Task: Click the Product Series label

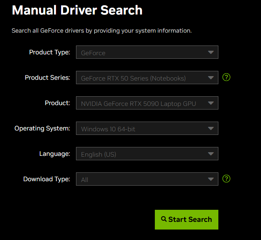Action: 47,77
